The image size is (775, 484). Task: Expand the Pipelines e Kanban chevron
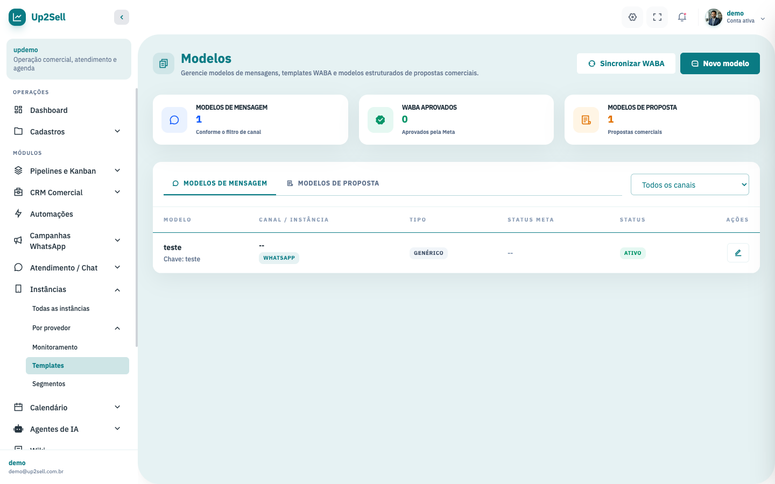tap(117, 170)
